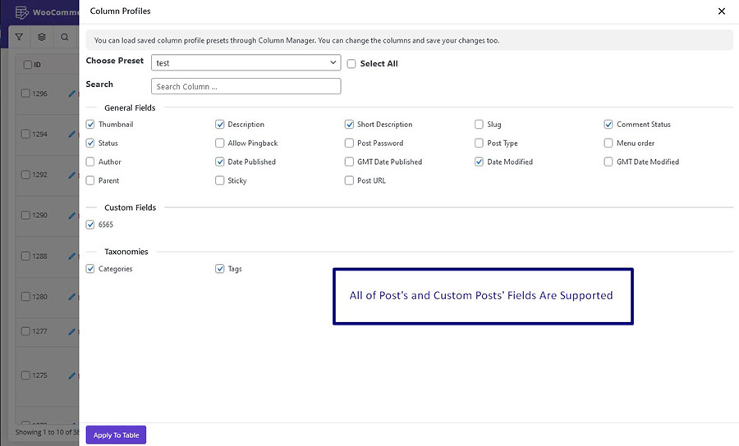
Task: Uncheck the Categories taxonomy checkbox
Action: point(90,269)
